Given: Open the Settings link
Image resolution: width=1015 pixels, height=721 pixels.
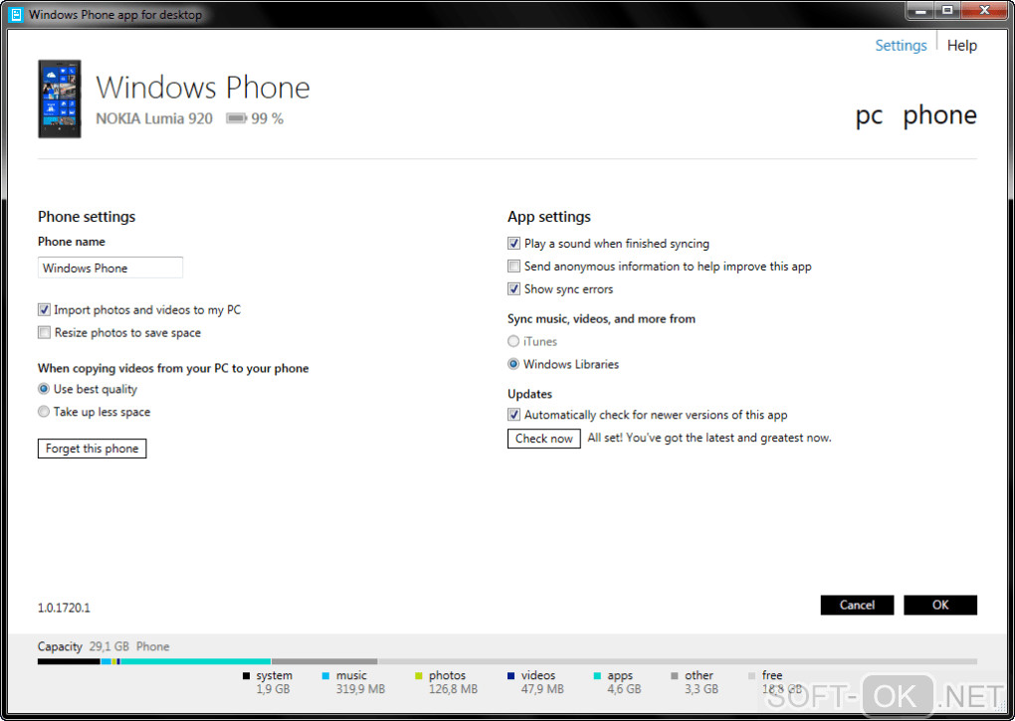Looking at the screenshot, I should click(x=901, y=46).
